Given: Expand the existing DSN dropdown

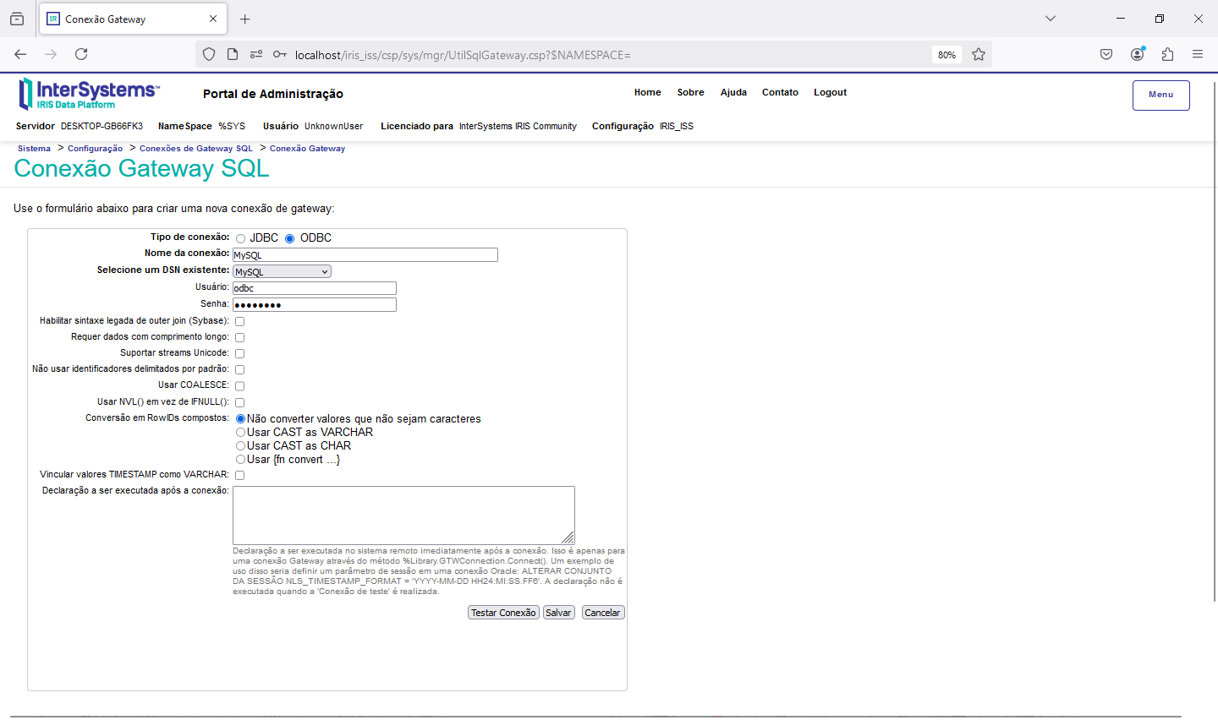Looking at the screenshot, I should click(x=282, y=272).
